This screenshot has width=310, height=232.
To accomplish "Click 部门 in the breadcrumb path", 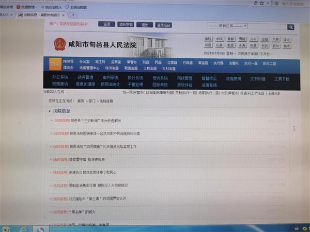I will tap(92, 101).
